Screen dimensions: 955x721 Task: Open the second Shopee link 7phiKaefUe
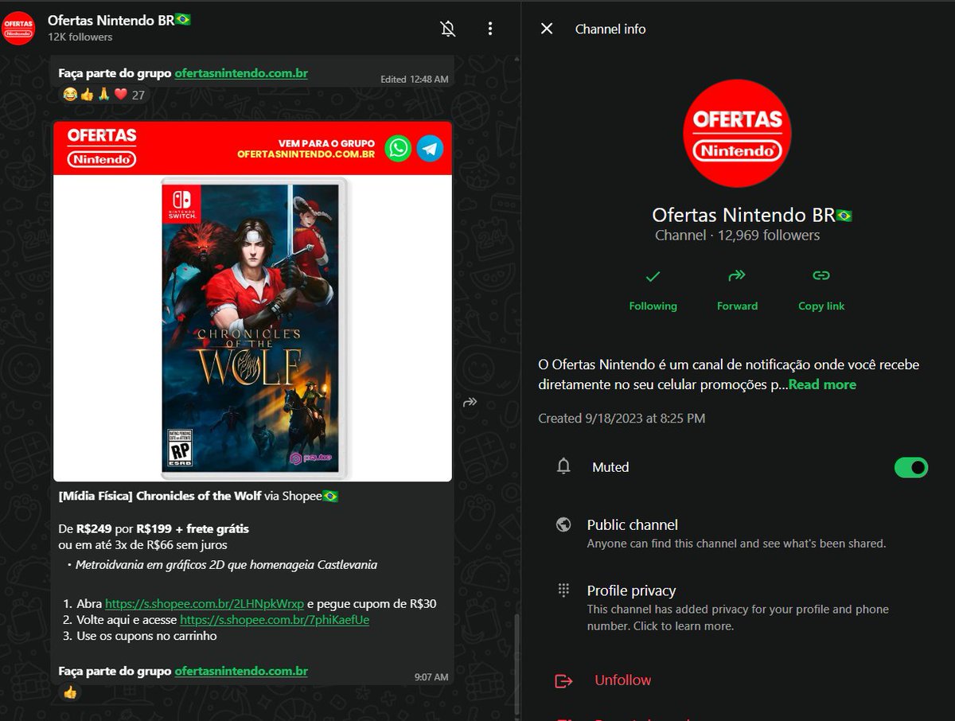click(275, 619)
